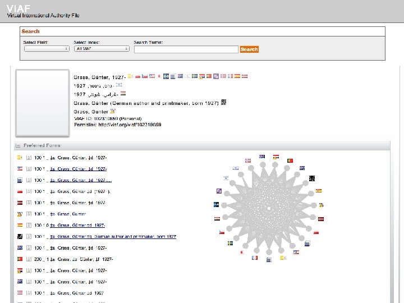The width and height of the screenshot is (404, 303).
Task: Click DNB blue icon in heading flag row
Action: 166,76
